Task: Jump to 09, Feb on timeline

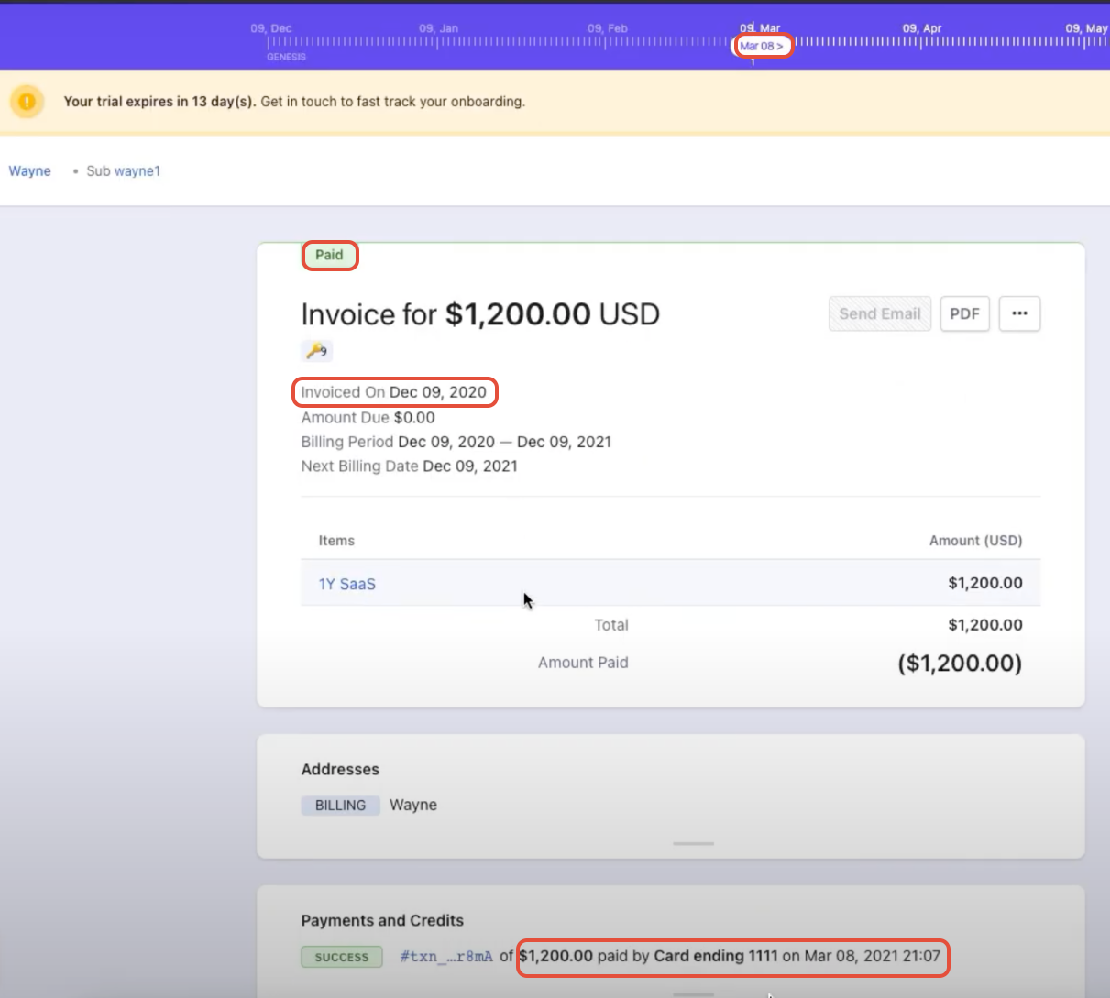Action: pyautogui.click(x=608, y=28)
